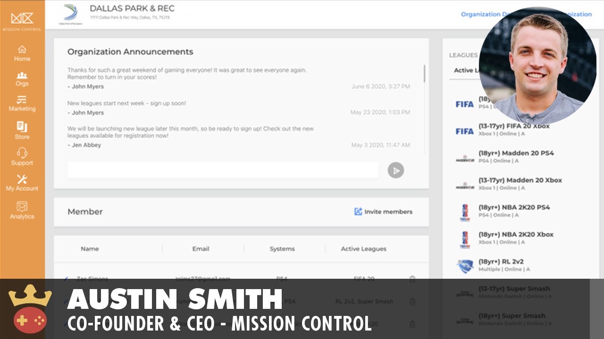
Task: Click the DALLAS PARK & REC title
Action: pyautogui.click(x=132, y=8)
